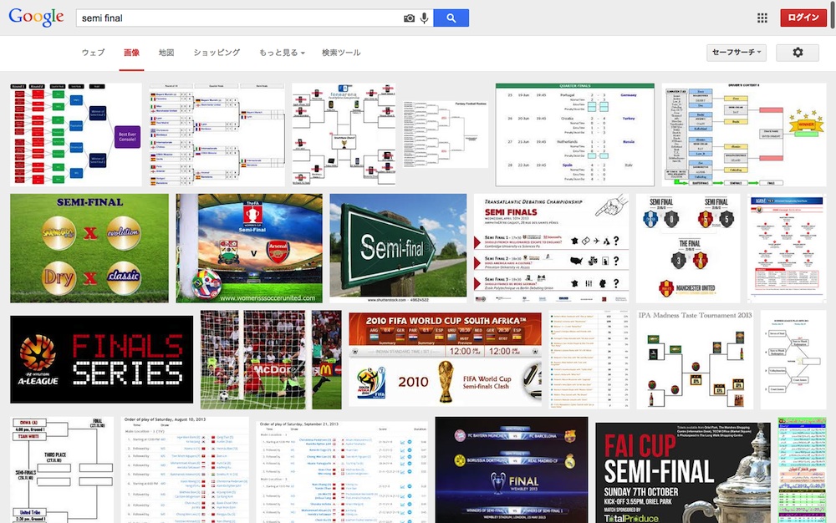The width and height of the screenshot is (836, 523).
Task: Click the camera search-by-image icon
Action: click(x=409, y=18)
